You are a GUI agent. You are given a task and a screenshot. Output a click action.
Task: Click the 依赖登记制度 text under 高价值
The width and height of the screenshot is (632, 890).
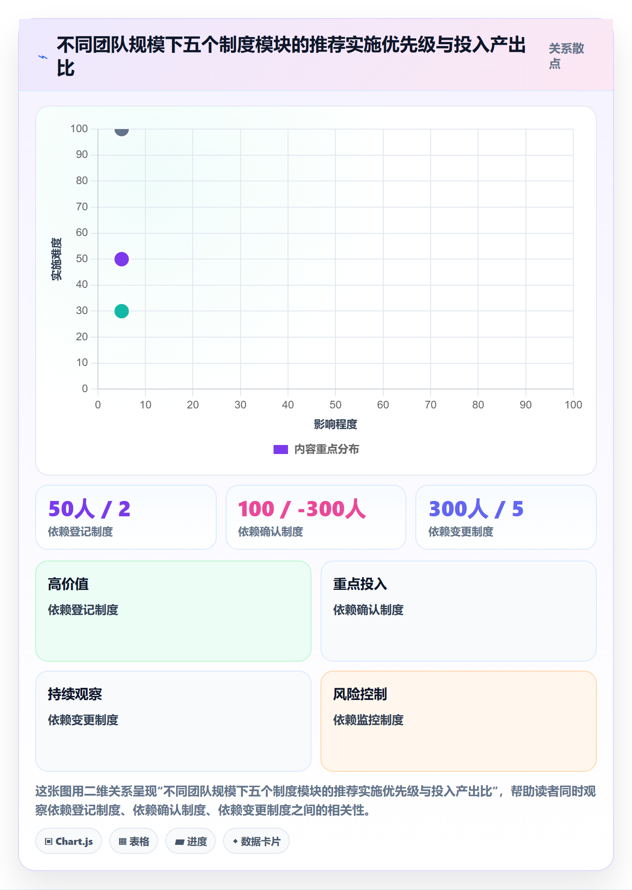[83, 610]
